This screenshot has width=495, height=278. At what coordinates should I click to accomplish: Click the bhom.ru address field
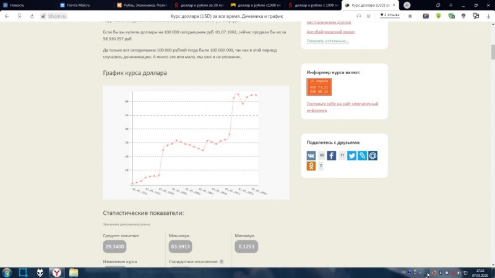[x=54, y=16]
